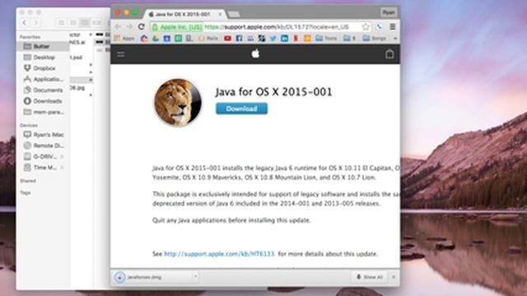Open the Rails bookmark
The image size is (527, 296).
208,39
